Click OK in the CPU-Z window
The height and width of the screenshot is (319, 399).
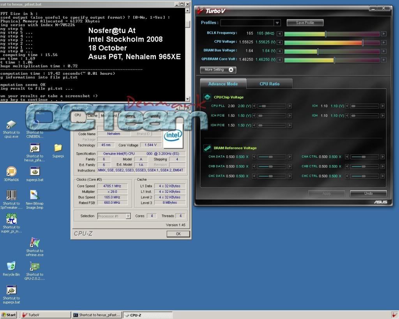point(178,234)
